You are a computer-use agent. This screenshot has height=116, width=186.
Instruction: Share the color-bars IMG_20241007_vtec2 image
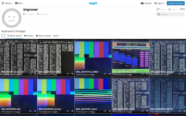pyautogui.click(x=110, y=111)
